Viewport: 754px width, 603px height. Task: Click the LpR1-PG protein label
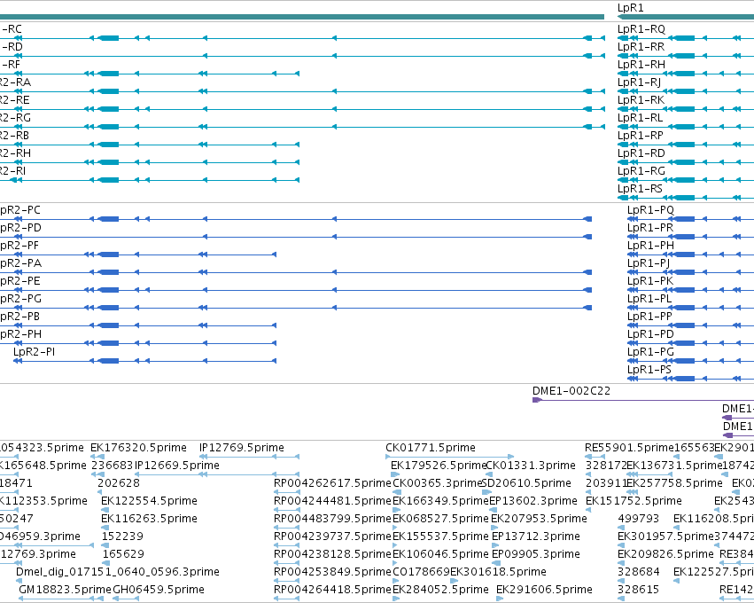point(650,352)
